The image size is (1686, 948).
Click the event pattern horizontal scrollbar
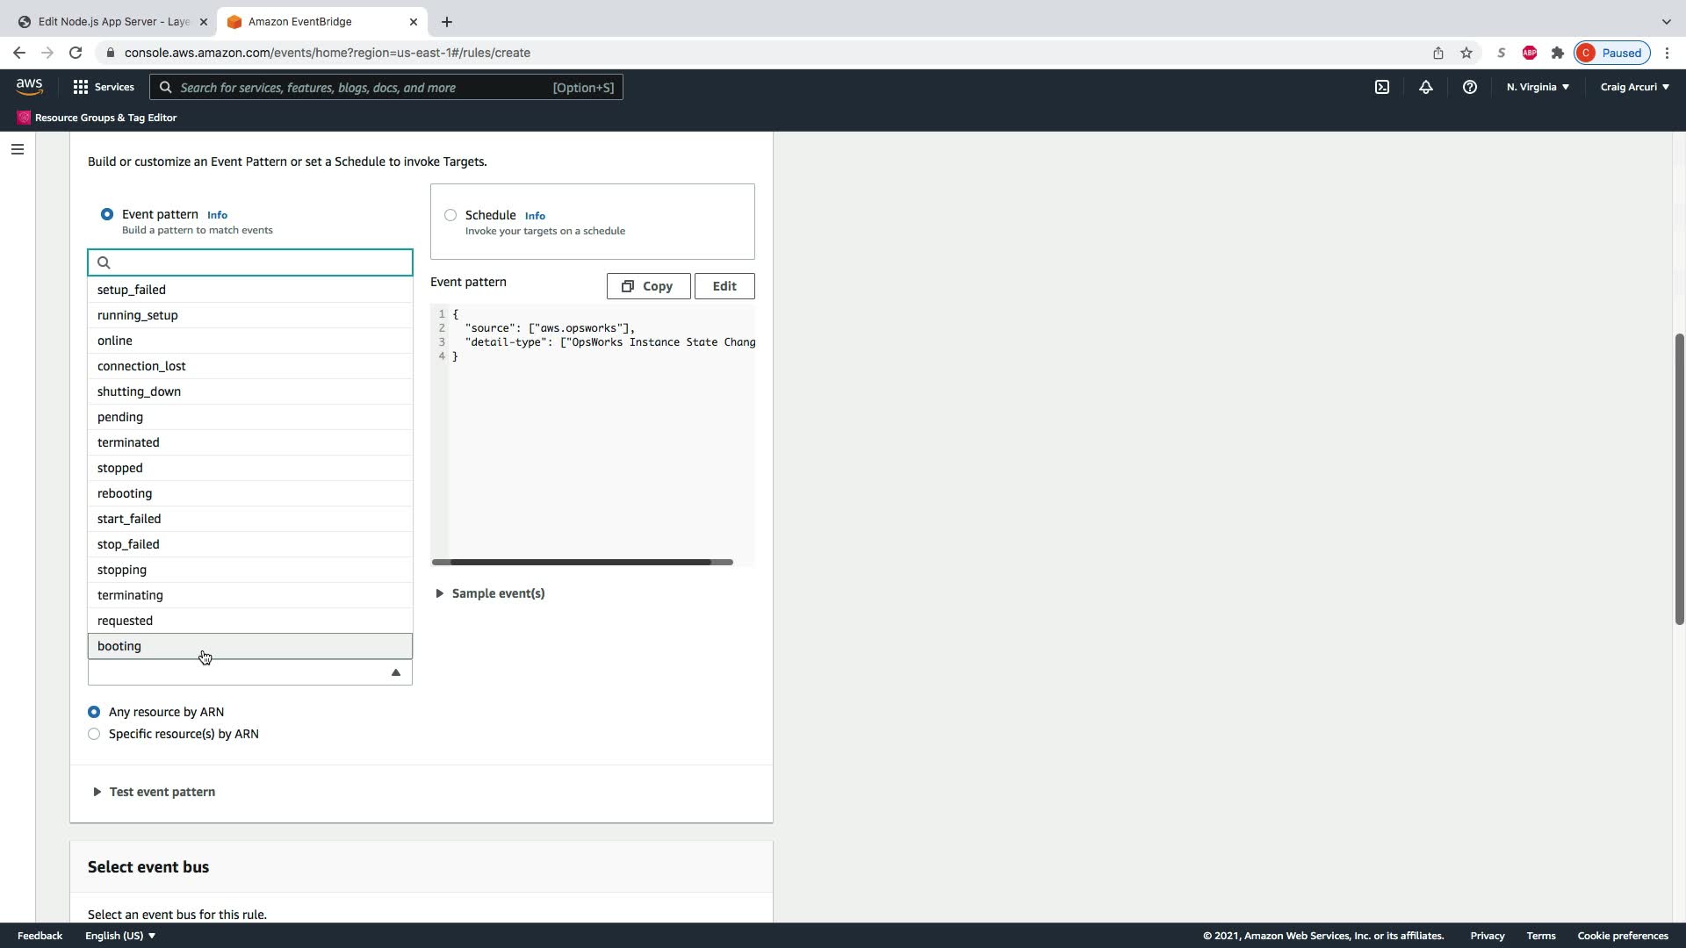(581, 562)
